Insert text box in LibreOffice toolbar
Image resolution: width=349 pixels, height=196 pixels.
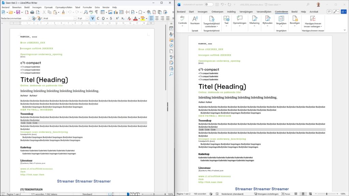[121, 13]
